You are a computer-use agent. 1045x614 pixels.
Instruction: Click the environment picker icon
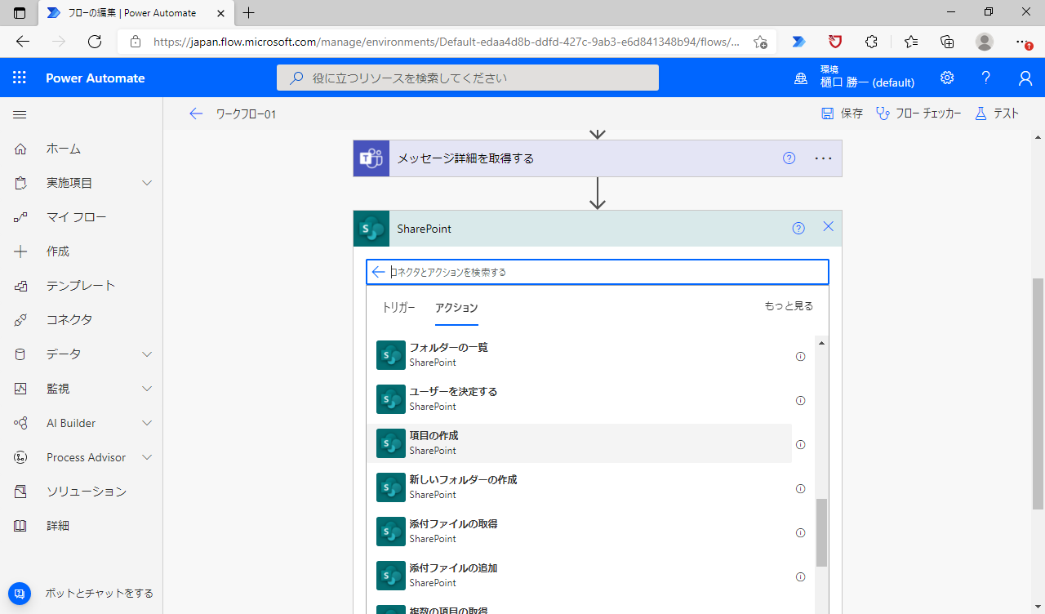(802, 78)
